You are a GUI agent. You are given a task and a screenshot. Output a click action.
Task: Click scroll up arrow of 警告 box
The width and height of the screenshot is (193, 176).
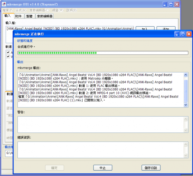pos(186,119)
